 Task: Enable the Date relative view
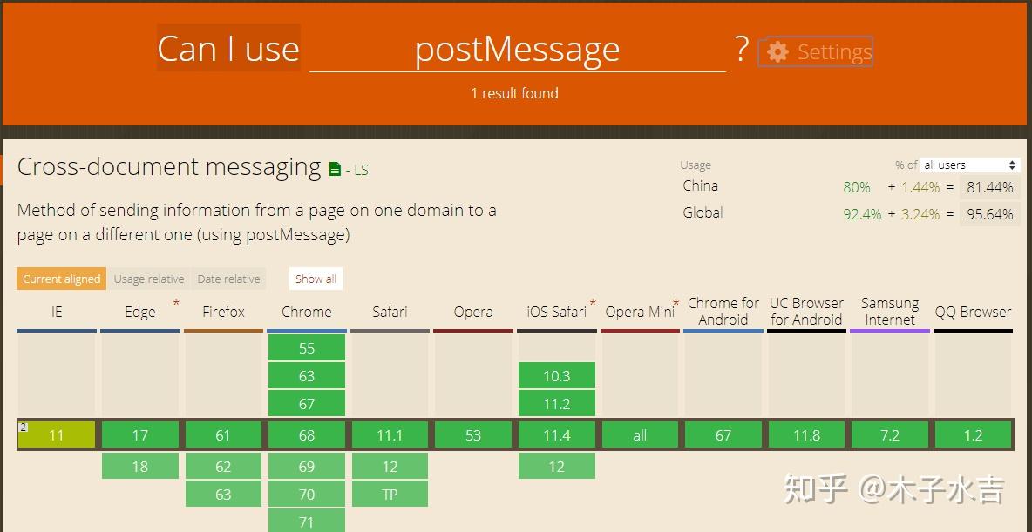(228, 279)
